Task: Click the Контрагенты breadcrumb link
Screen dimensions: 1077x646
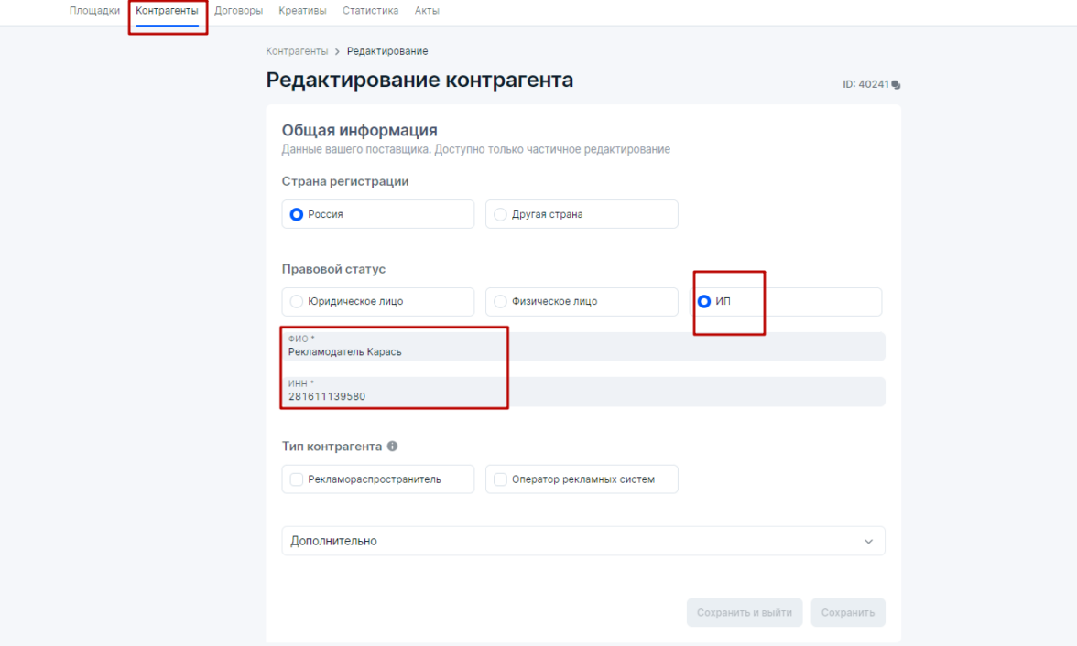Action: tap(297, 51)
